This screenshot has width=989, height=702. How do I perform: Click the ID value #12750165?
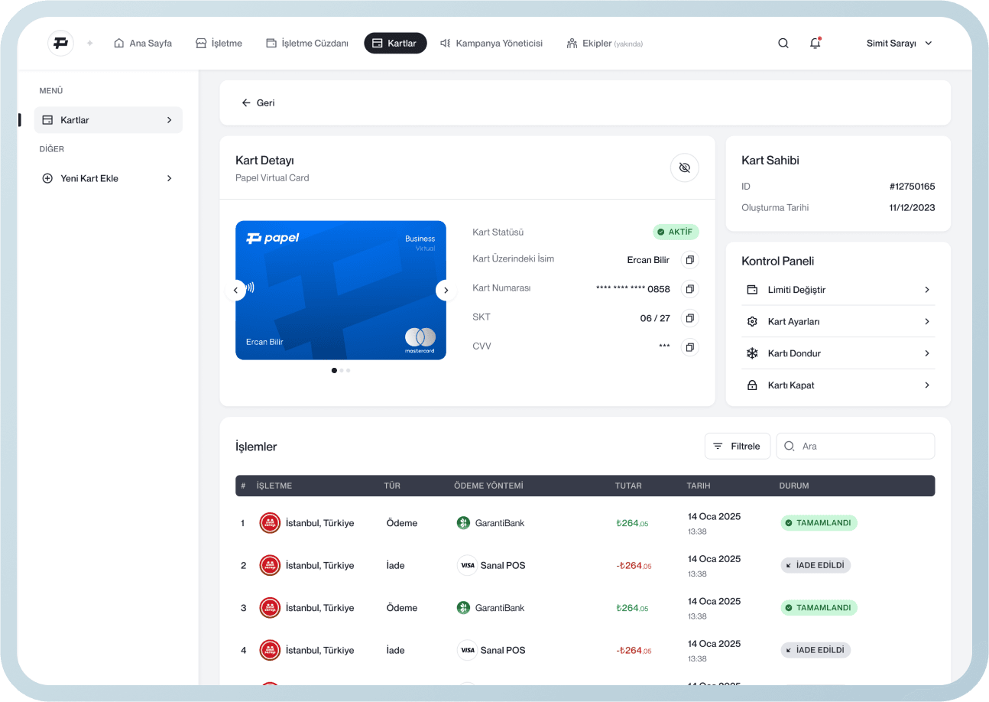tap(912, 187)
